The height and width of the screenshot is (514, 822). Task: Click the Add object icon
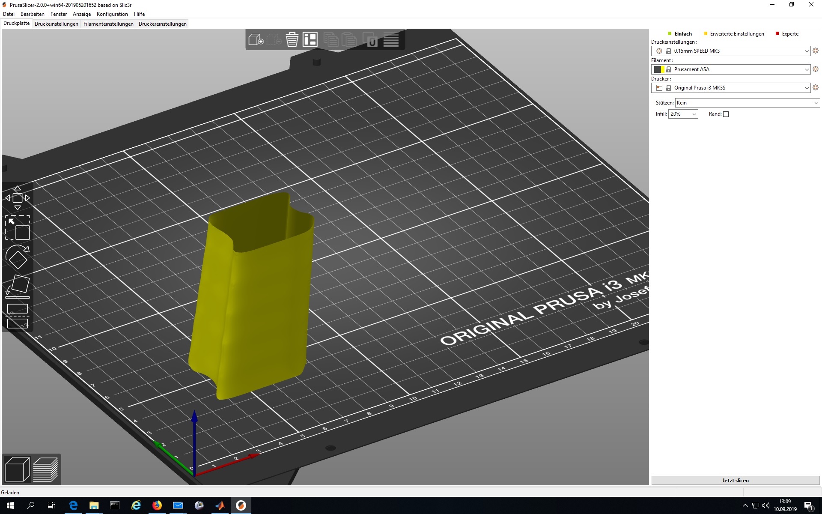pos(256,40)
